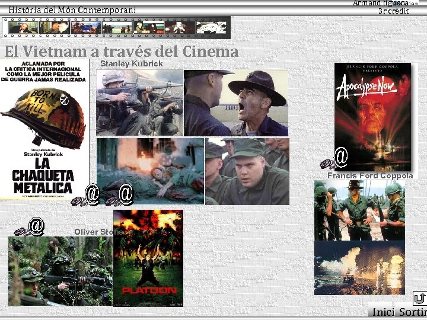Image resolution: width=427 pixels, height=320 pixels.
Task: Click the Stanley Kubrick heading
Action: click(x=132, y=63)
